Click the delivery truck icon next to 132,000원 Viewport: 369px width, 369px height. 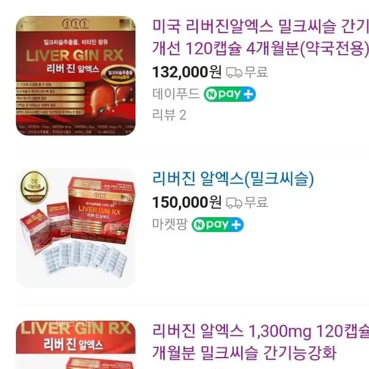coord(234,72)
